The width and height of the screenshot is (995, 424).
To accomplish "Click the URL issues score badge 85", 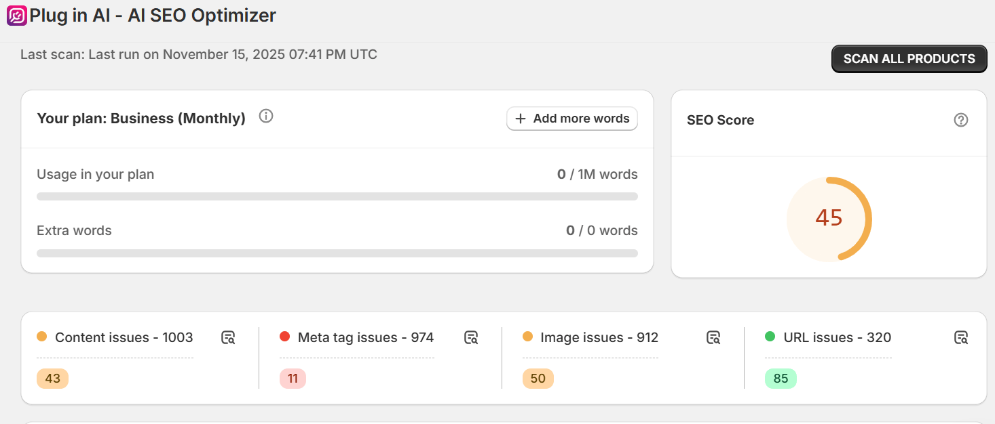I will tap(781, 379).
